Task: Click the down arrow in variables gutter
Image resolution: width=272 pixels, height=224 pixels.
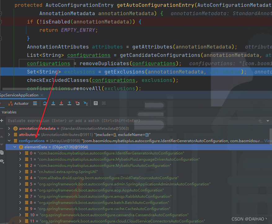Action: (x=2, y=144)
